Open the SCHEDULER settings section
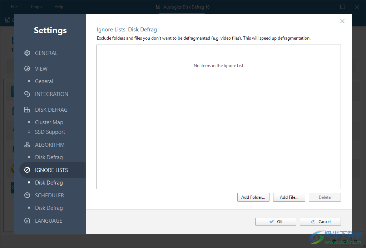This screenshot has width=366, height=248. click(49, 195)
